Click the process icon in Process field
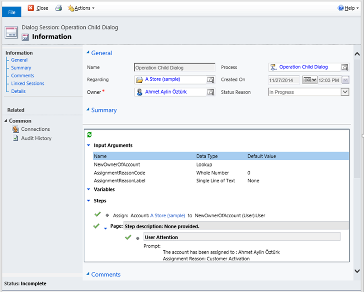This screenshot has width=364, height=292. (x=274, y=67)
